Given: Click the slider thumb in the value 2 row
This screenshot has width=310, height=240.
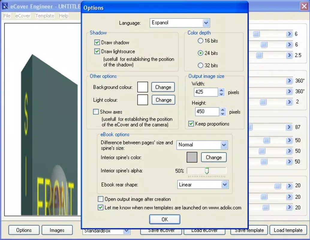Looking at the screenshot, I should pyautogui.click(x=263, y=102).
